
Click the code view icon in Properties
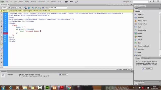point(3,75)
